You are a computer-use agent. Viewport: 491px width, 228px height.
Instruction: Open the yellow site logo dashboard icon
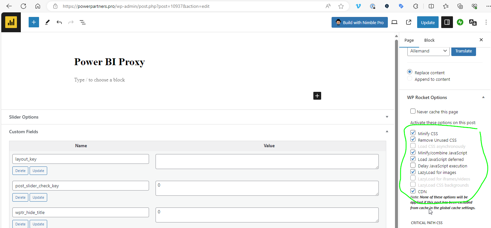pos(11,22)
